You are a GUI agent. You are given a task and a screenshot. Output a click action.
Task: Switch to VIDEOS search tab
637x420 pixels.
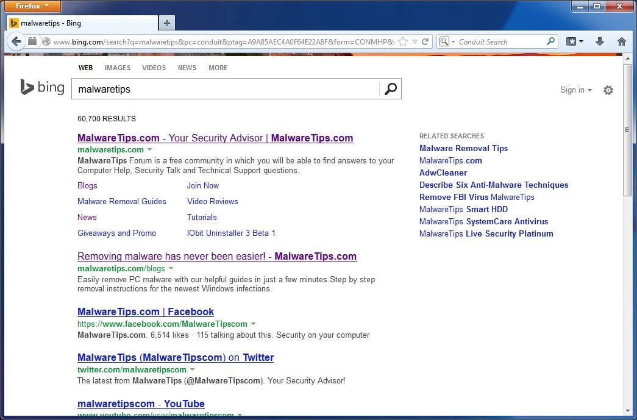coord(154,68)
